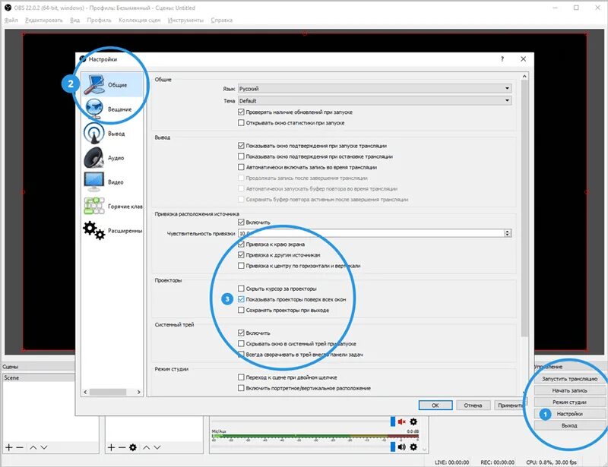Screen dimensions: 608x467
Task: Open source properties gear icon
Action: pos(133,447)
